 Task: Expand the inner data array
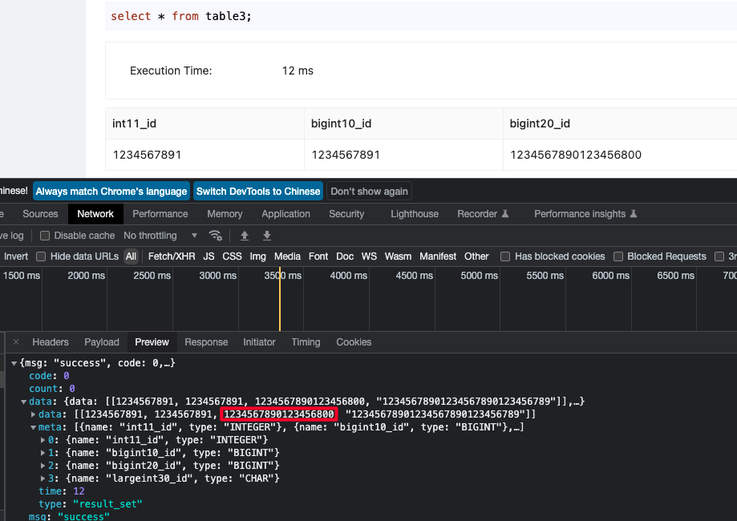(x=34, y=414)
